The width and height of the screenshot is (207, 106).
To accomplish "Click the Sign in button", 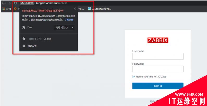I will [158, 86].
